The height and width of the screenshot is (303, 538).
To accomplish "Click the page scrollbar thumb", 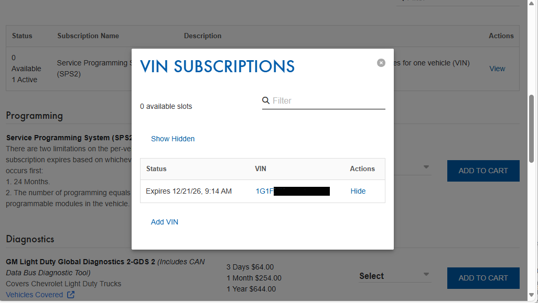I will pos(532,128).
